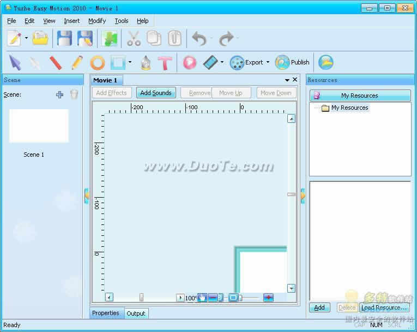
Task: Open the Tools menu
Action: coord(121,21)
